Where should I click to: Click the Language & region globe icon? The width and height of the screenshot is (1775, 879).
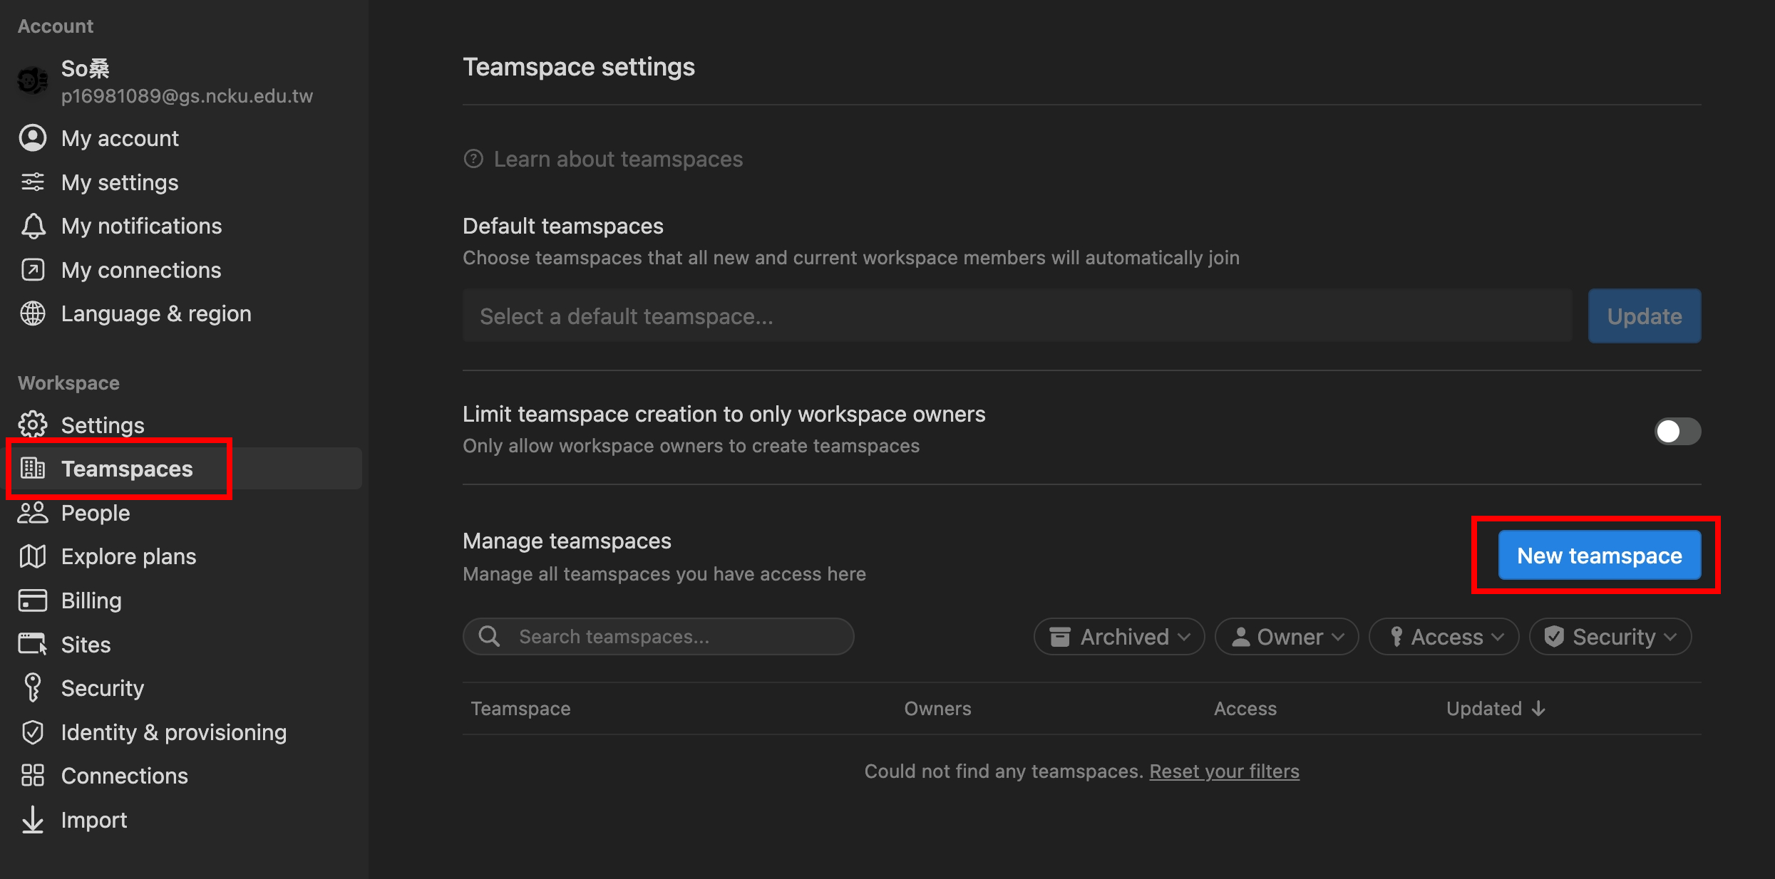tap(32, 313)
